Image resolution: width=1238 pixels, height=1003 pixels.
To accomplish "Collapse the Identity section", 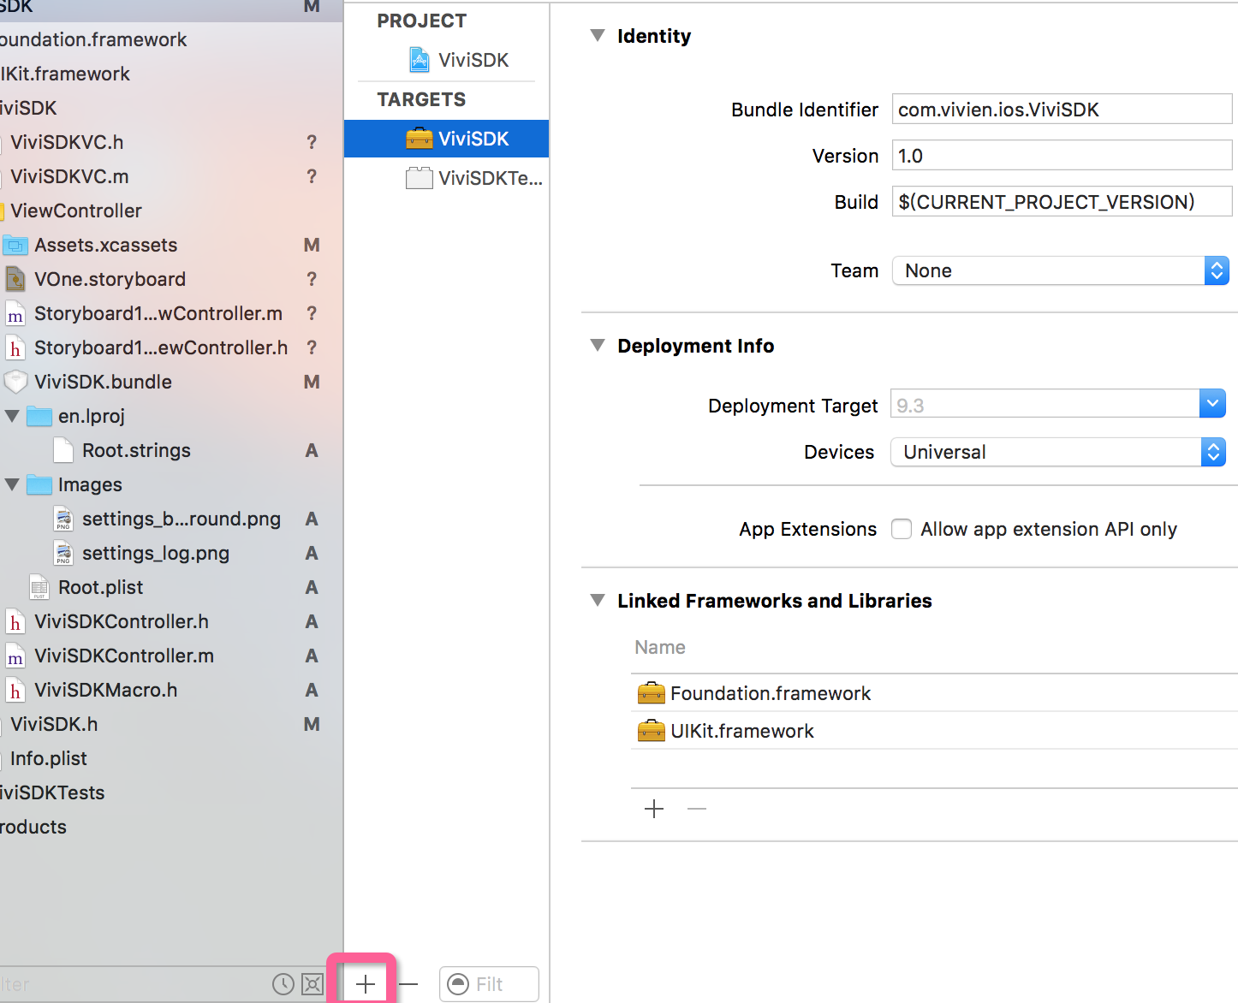I will pyautogui.click(x=597, y=35).
